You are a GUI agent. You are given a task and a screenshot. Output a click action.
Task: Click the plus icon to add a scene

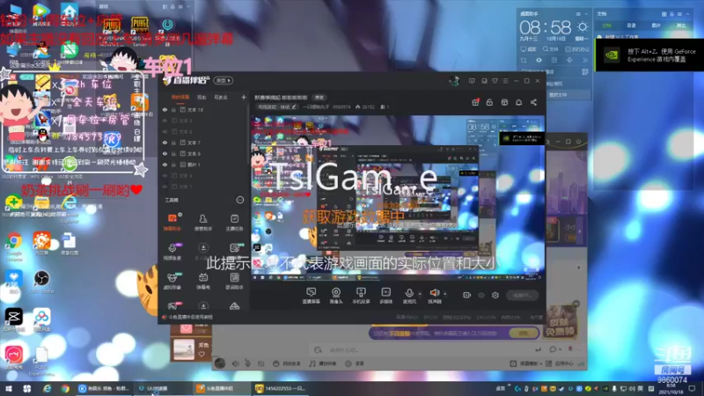click(244, 97)
